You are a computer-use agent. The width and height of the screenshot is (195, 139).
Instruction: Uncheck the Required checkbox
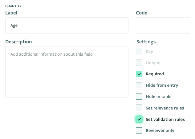139,74
